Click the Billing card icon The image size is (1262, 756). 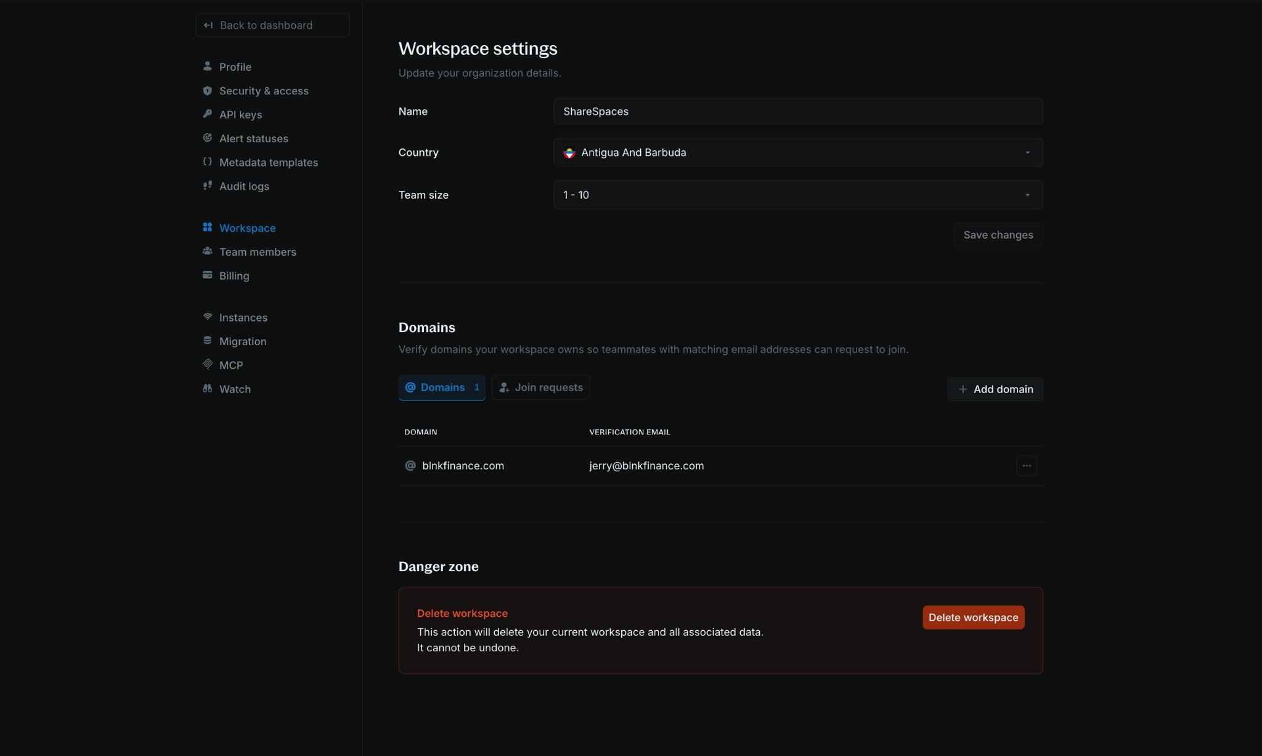point(208,275)
